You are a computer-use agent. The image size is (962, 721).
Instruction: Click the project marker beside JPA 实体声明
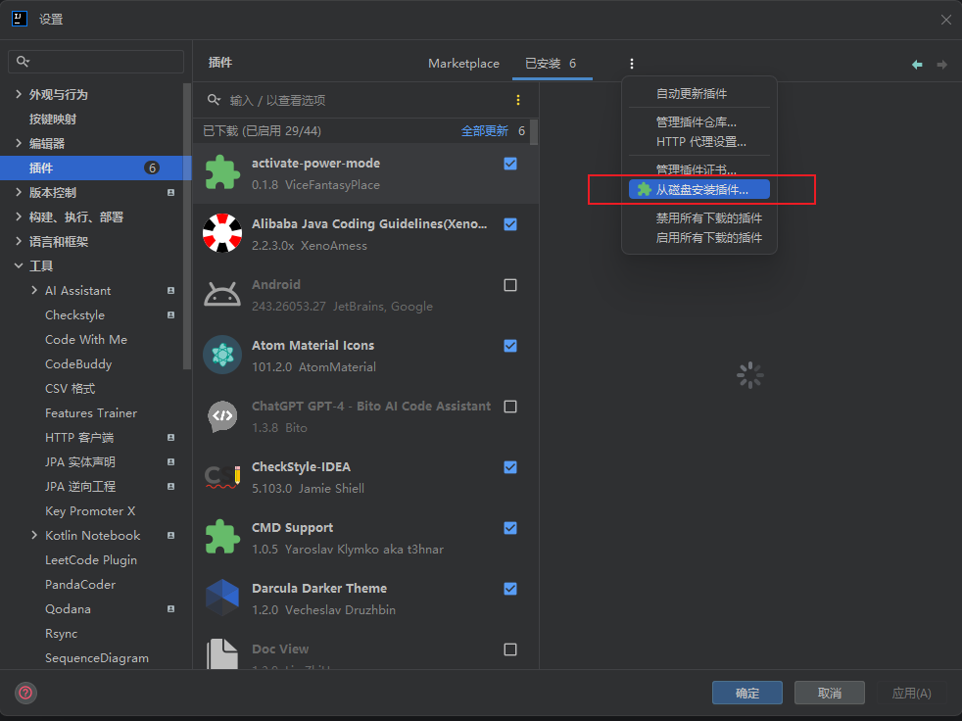pos(171,462)
